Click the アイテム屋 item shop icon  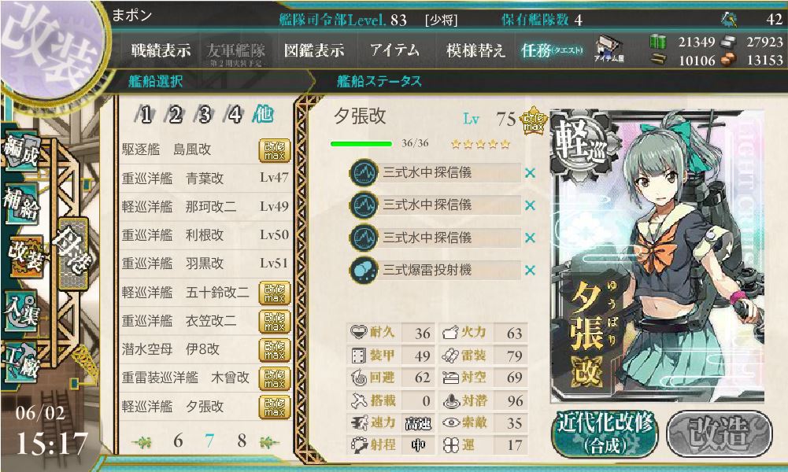pos(609,50)
